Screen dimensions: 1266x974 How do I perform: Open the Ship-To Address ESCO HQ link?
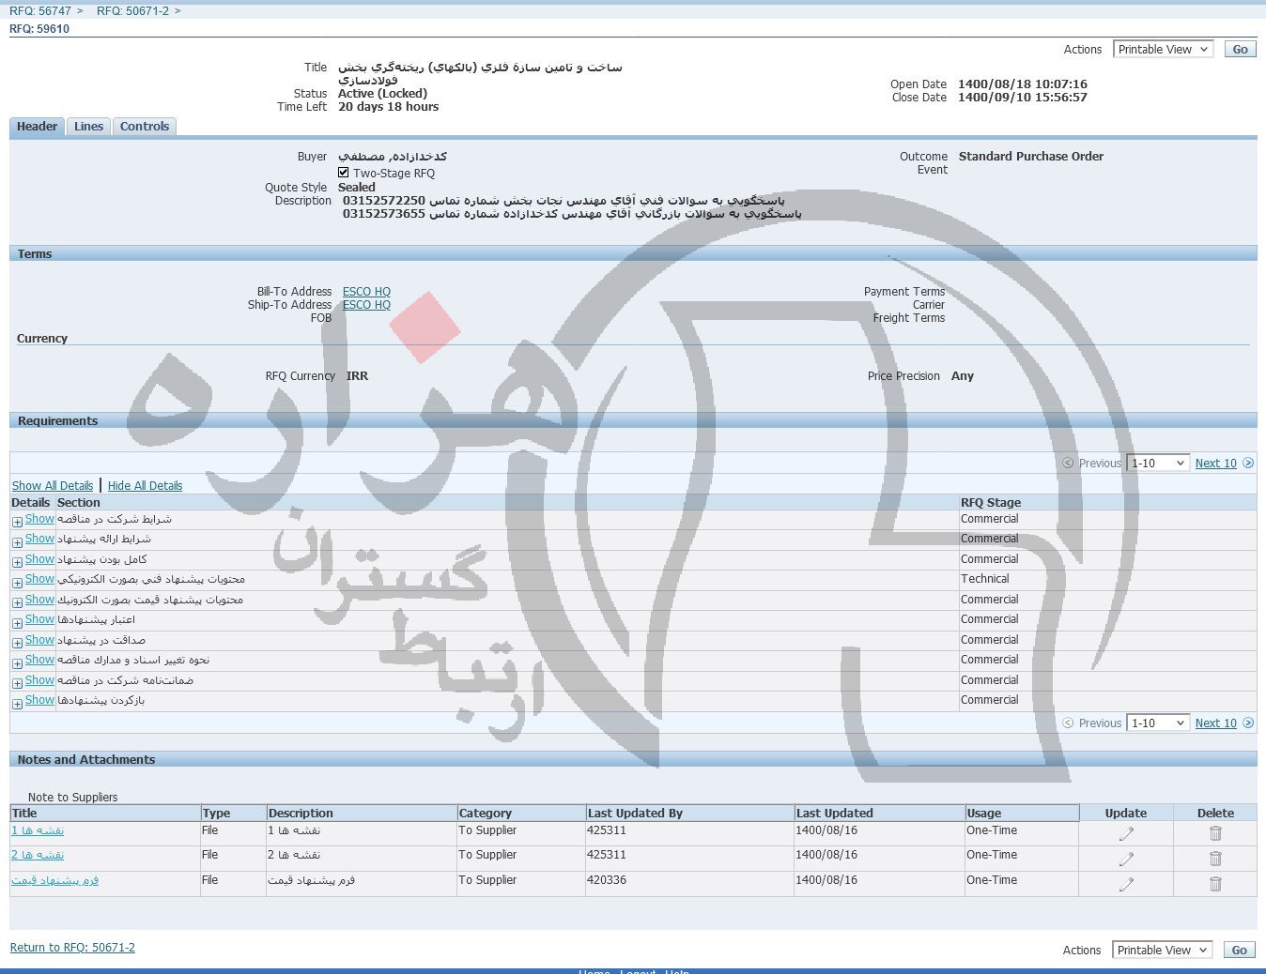point(366,305)
